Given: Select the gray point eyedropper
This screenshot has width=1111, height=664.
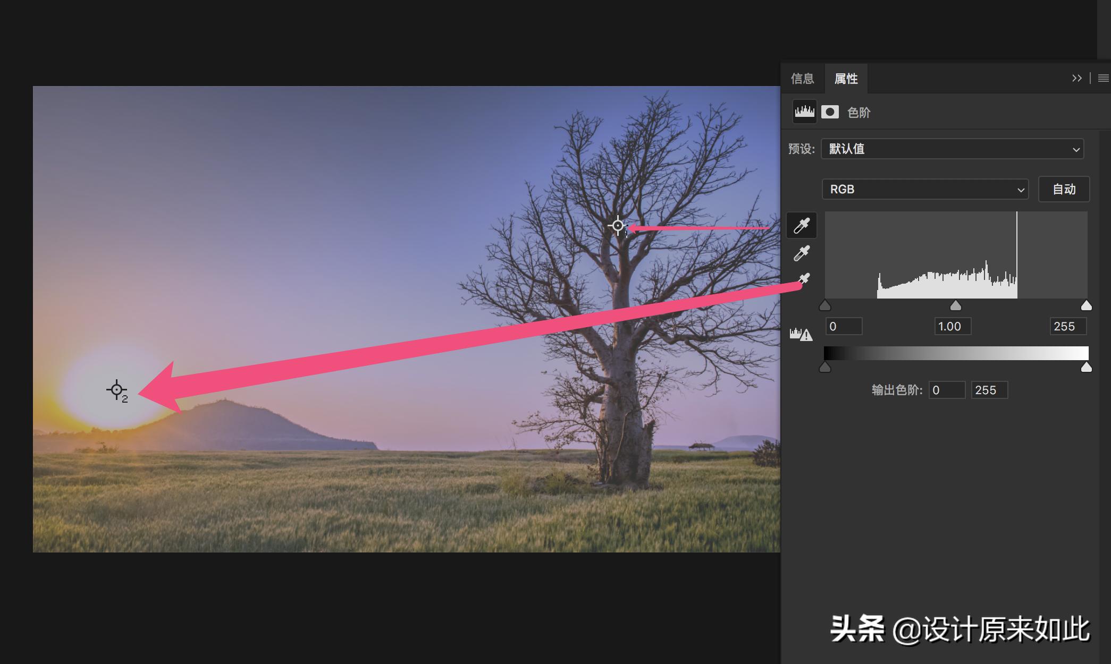Looking at the screenshot, I should (x=802, y=253).
